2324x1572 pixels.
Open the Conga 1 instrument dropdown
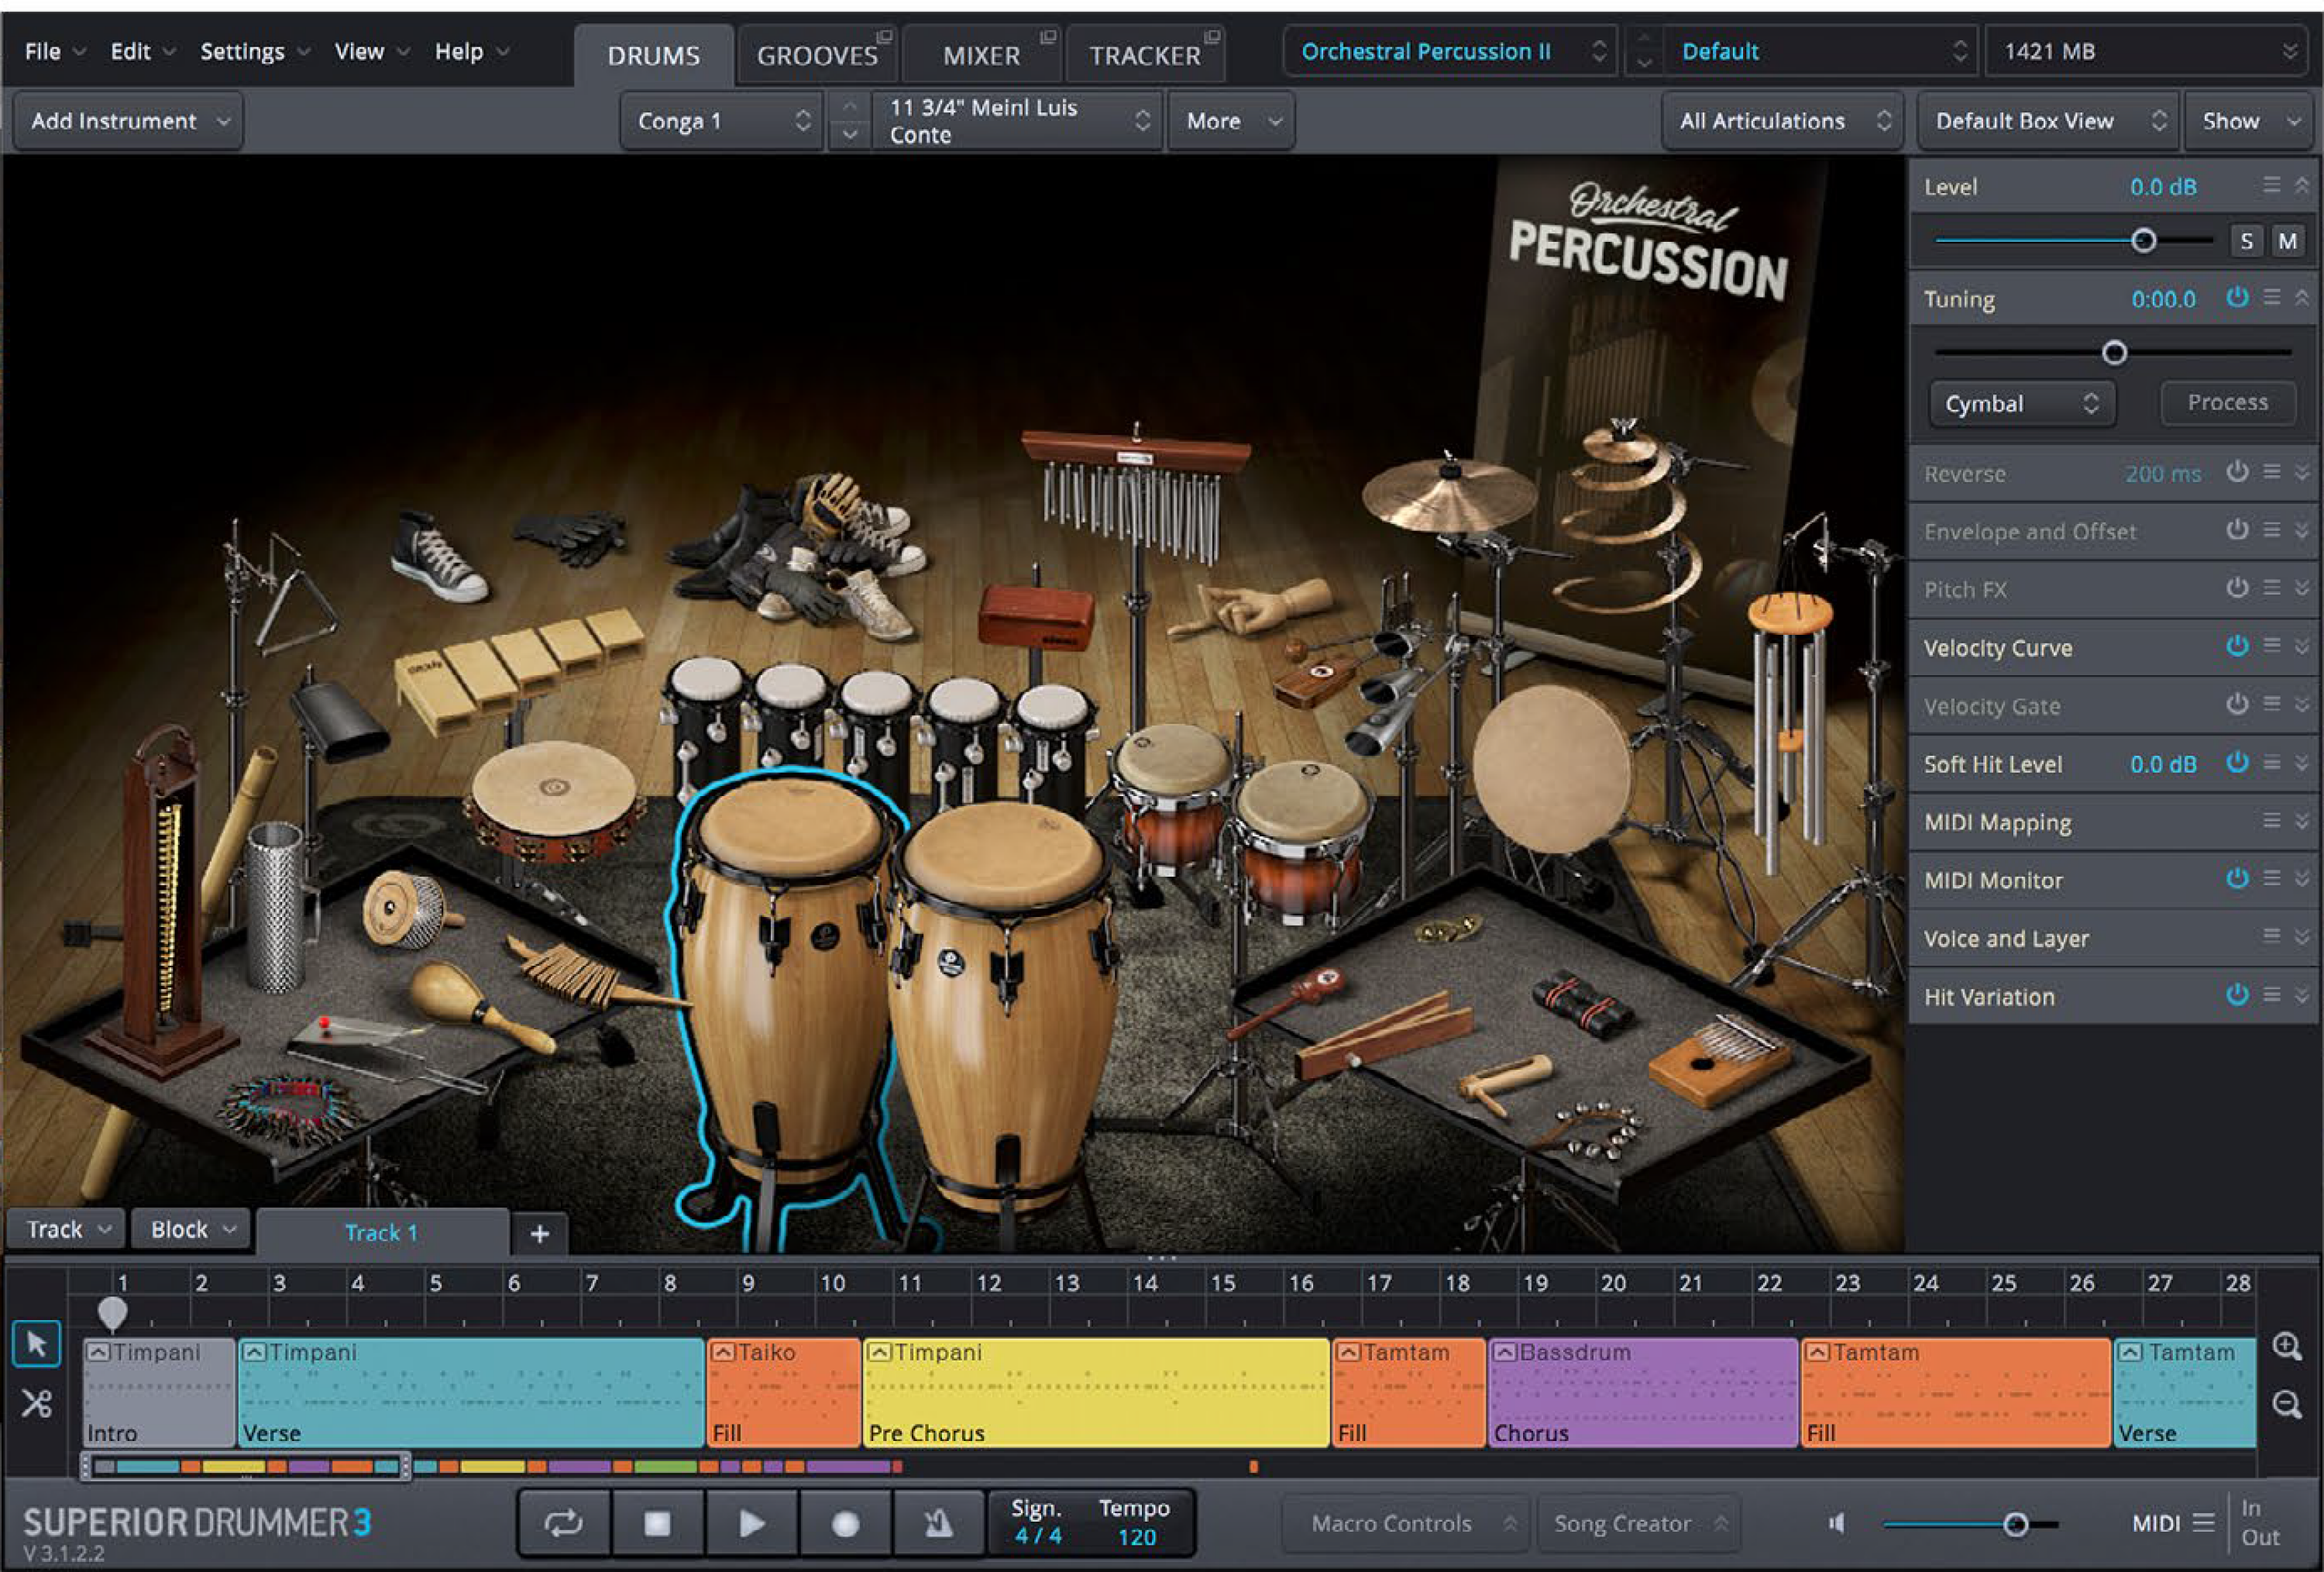(721, 120)
